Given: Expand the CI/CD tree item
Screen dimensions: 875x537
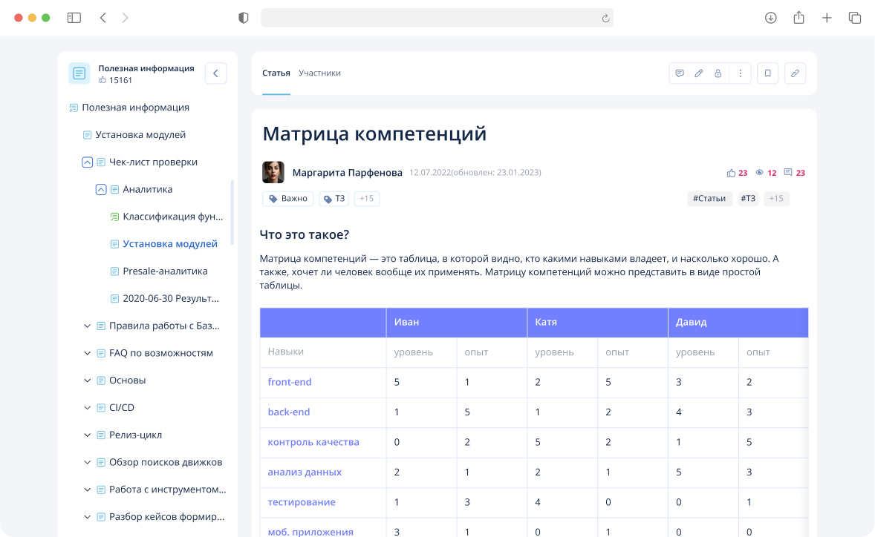Looking at the screenshot, I should point(87,408).
